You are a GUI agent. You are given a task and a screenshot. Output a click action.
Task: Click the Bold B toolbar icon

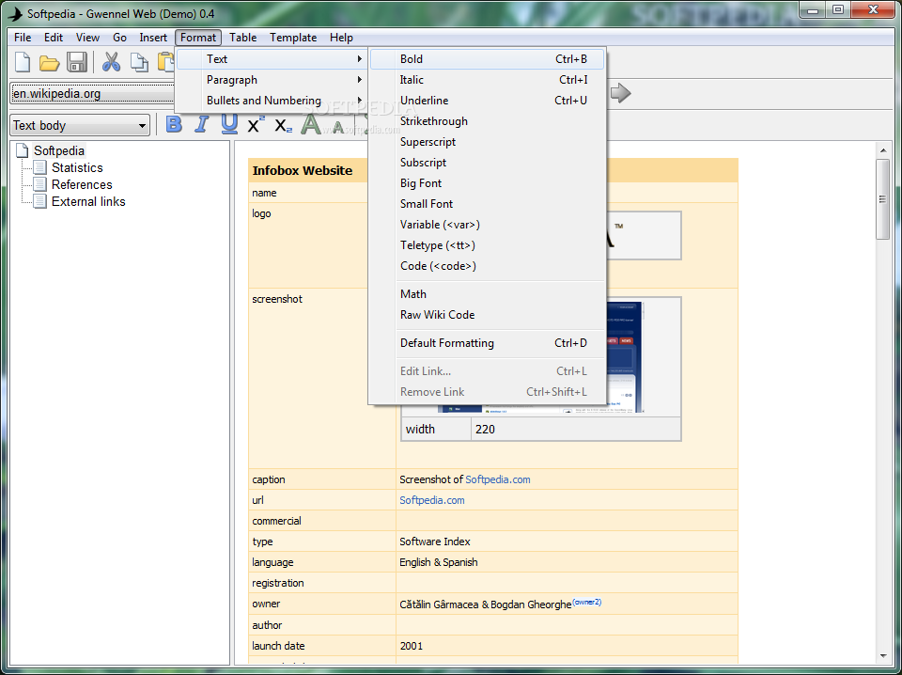(174, 124)
